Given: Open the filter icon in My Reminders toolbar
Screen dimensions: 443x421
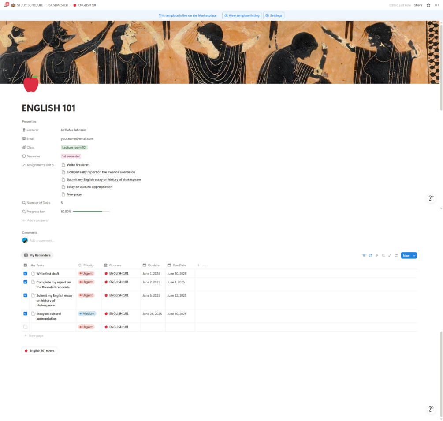Looking at the screenshot, I should [364, 255].
